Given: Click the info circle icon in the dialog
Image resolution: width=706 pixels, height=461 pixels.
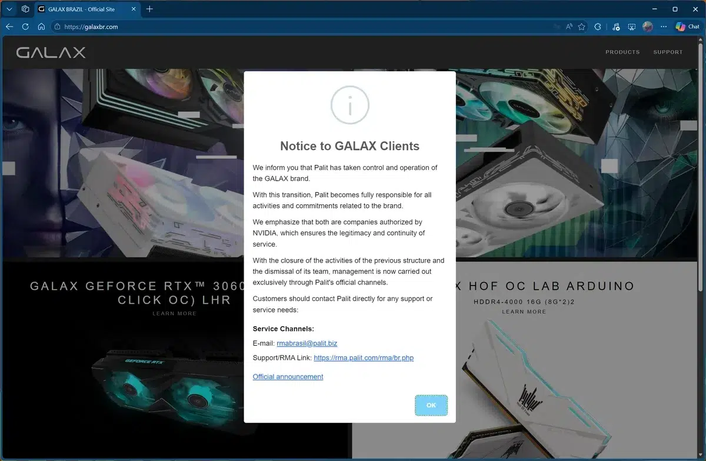Looking at the screenshot, I should point(350,105).
